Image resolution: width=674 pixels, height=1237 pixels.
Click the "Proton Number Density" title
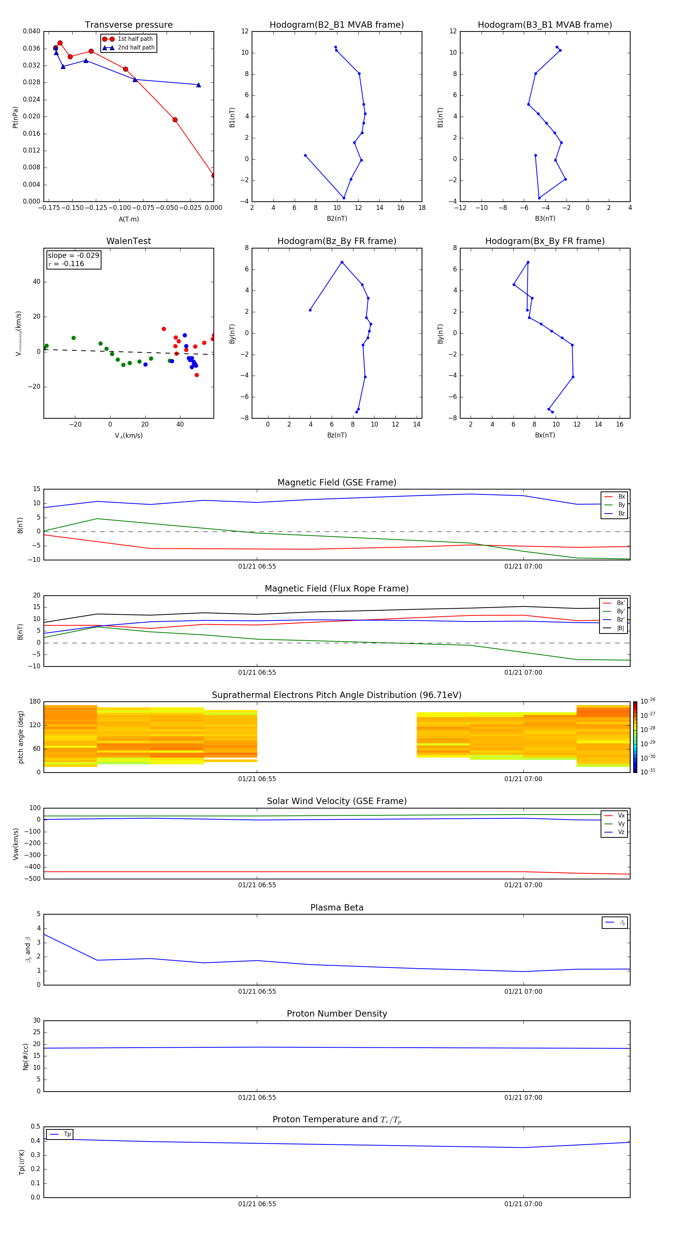coord(337,1014)
